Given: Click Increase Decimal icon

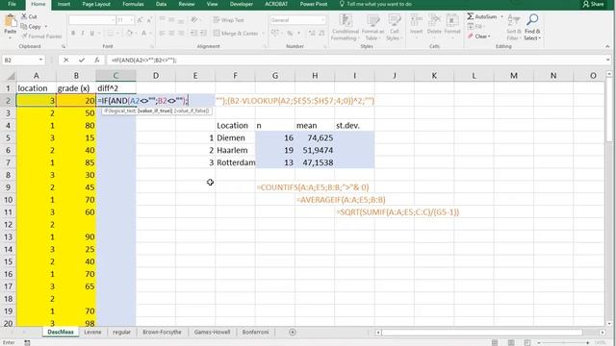Looking at the screenshot, I should [x=312, y=34].
